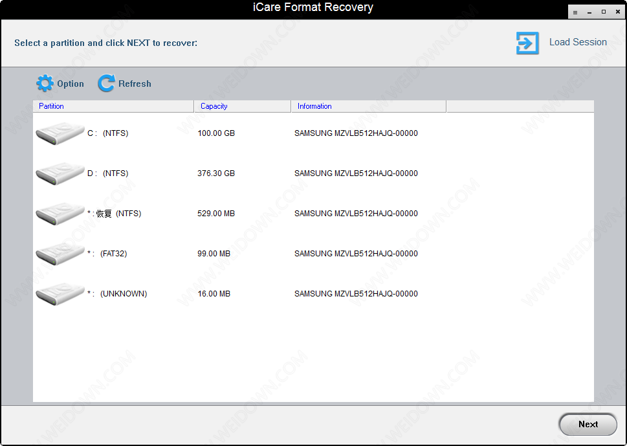Select the D: drive icon
Screen dimensions: 627x446
pos(60,173)
